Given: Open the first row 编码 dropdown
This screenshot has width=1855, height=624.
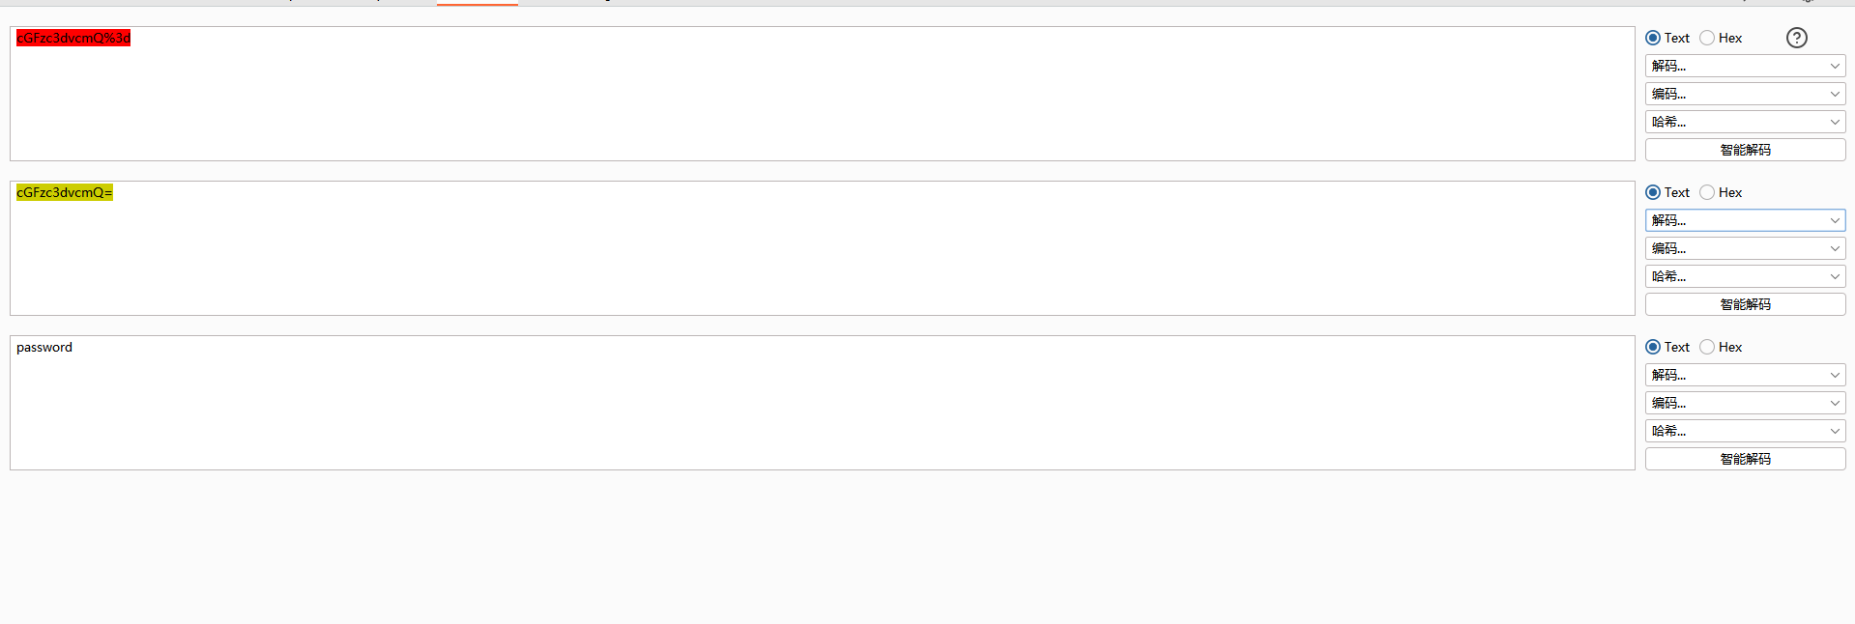Looking at the screenshot, I should point(1745,94).
